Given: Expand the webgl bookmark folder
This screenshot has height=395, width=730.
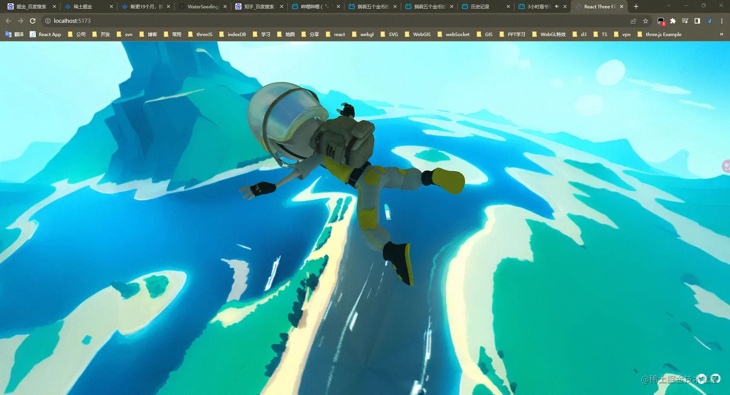Looking at the screenshot, I should click(363, 34).
